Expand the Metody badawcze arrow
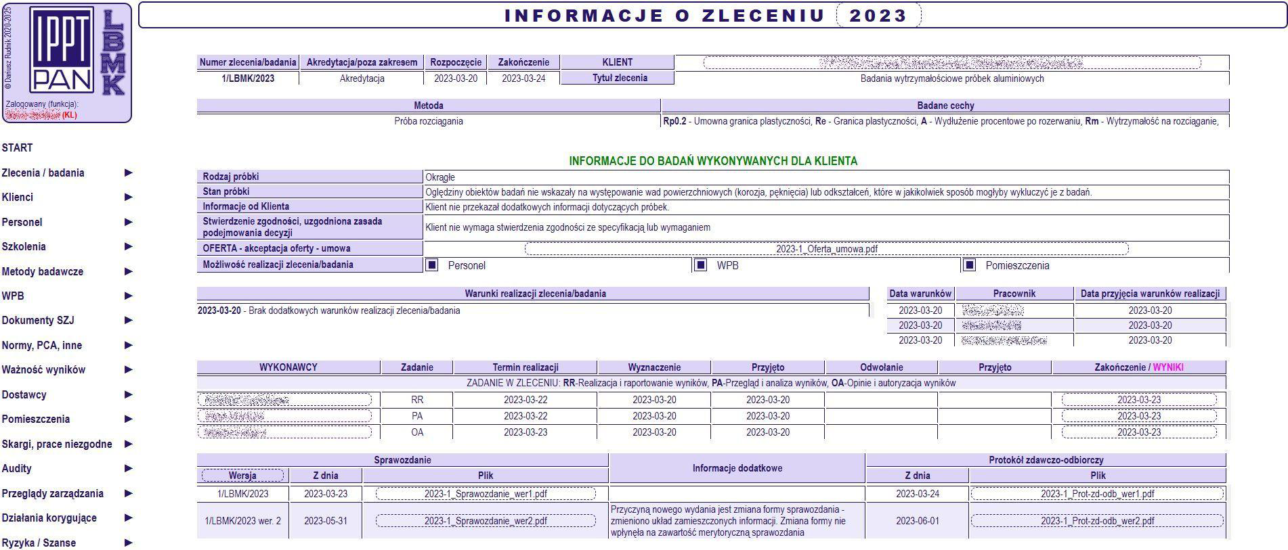The width and height of the screenshot is (1288, 550). [x=129, y=271]
